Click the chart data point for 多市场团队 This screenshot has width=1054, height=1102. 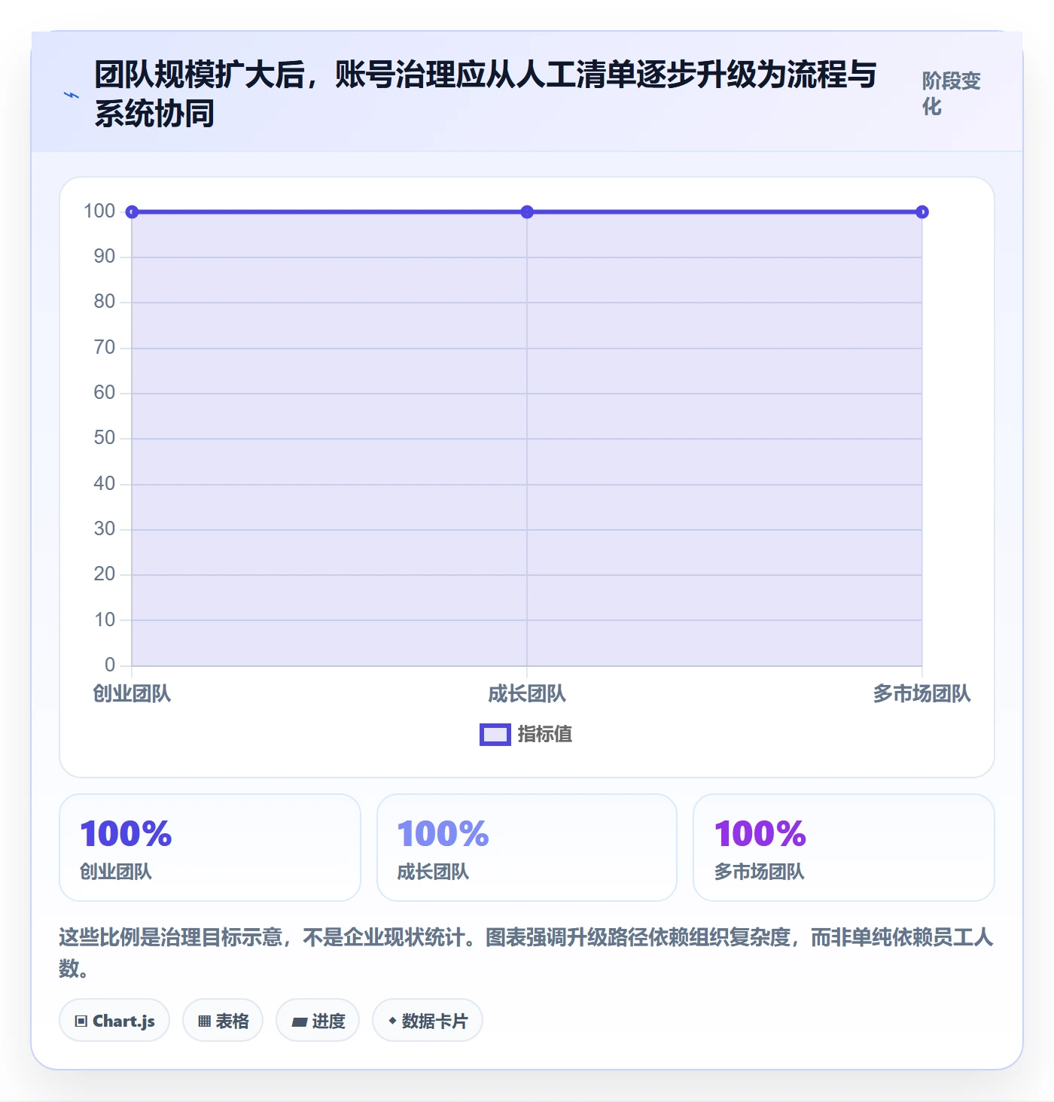tap(922, 212)
